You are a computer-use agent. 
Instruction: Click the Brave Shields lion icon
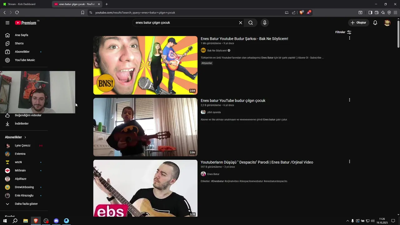302,12
